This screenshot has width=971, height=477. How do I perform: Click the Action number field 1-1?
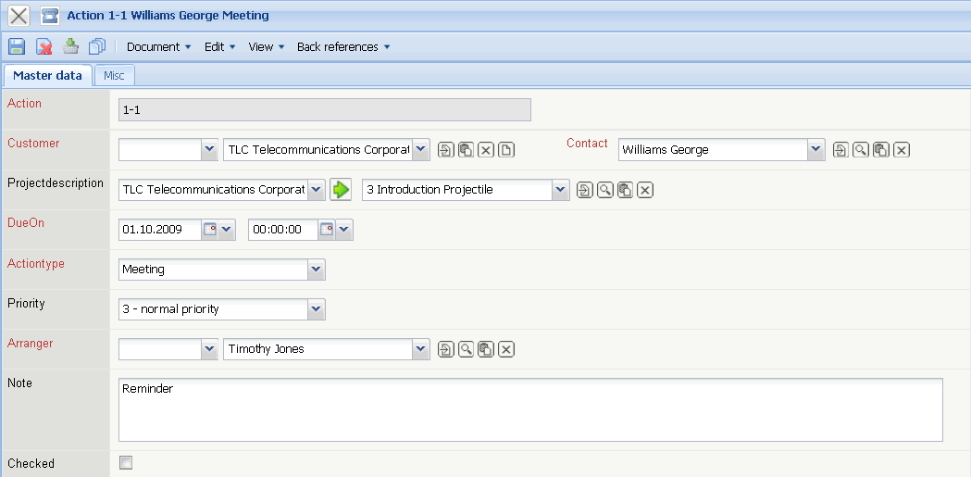[x=325, y=109]
